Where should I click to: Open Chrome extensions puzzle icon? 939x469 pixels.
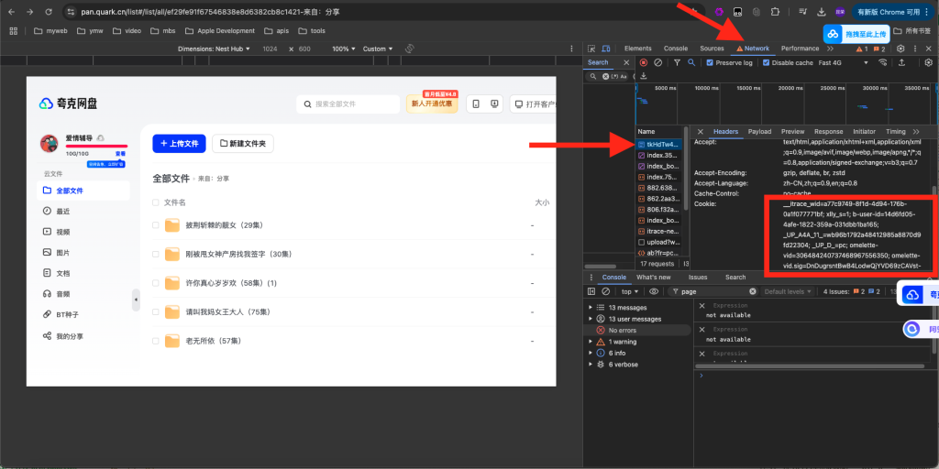(x=776, y=11)
